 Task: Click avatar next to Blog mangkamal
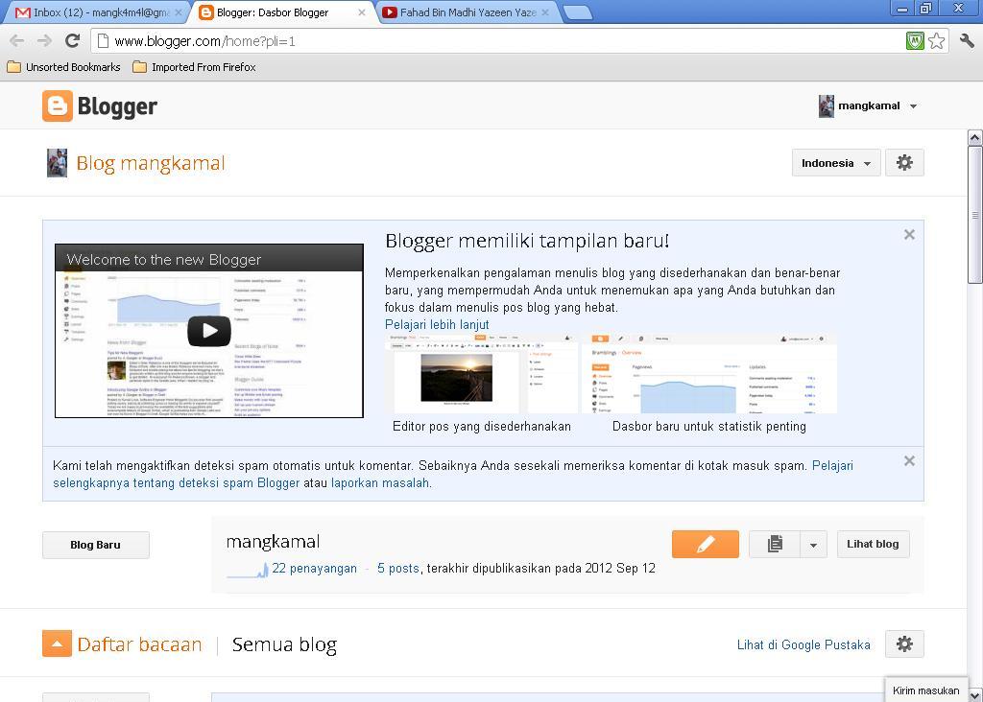point(57,163)
